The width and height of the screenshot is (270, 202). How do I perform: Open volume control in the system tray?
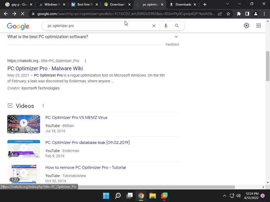coord(238,196)
